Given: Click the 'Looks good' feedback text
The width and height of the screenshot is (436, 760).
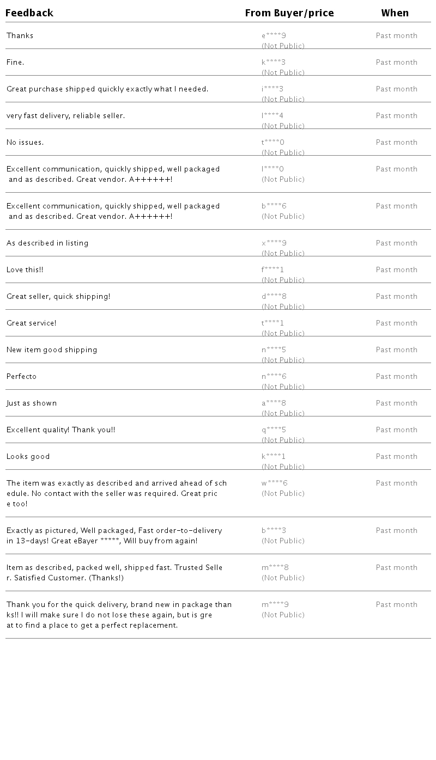Looking at the screenshot, I should coord(28,457).
